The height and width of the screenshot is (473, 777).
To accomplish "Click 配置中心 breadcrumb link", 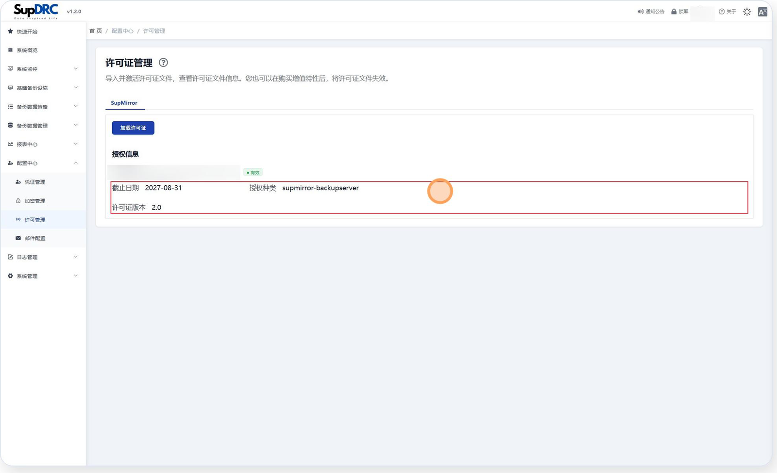I will click(x=122, y=31).
